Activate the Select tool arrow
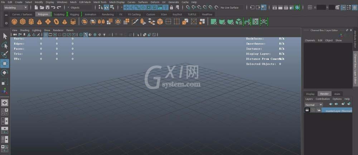 5,36
